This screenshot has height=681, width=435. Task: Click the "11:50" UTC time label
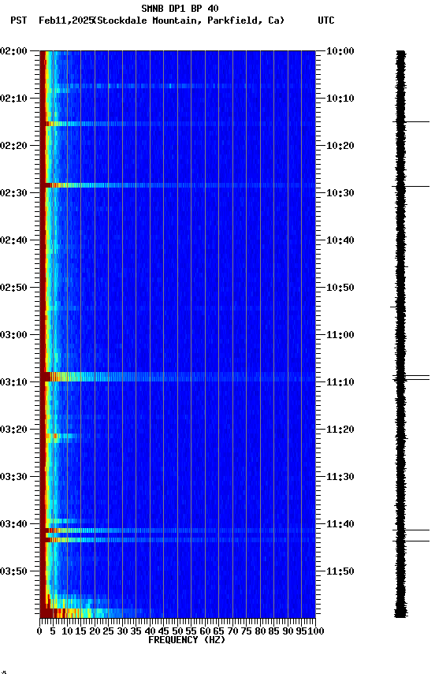[x=340, y=571]
